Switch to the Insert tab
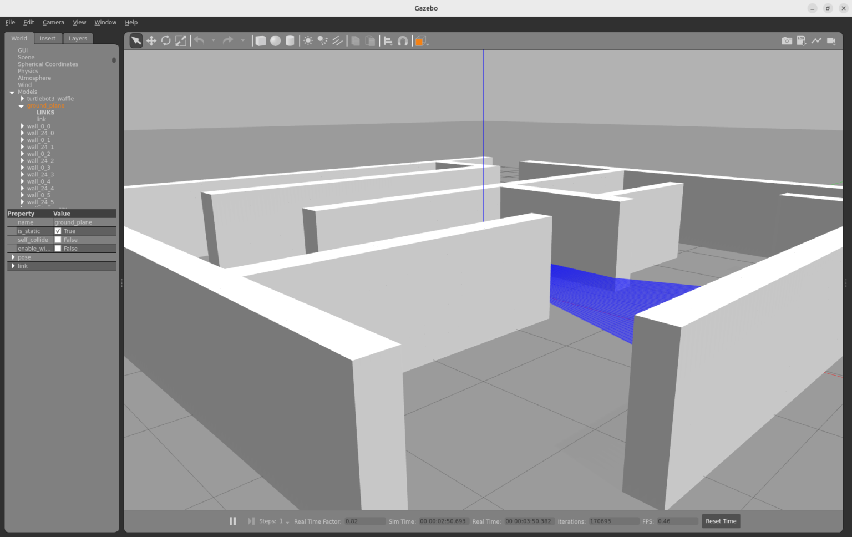852x537 pixels. pos(48,38)
